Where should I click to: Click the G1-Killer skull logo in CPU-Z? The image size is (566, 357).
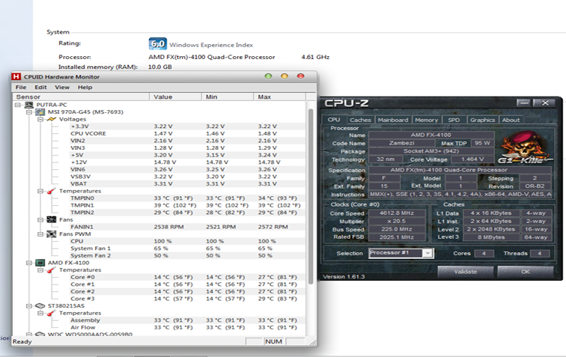(x=526, y=147)
